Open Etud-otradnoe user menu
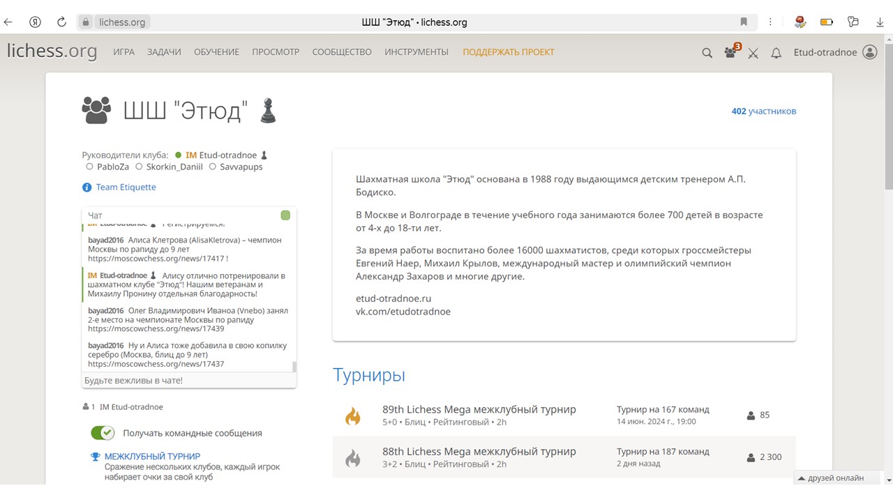The height and width of the screenshot is (502, 893). pos(825,52)
